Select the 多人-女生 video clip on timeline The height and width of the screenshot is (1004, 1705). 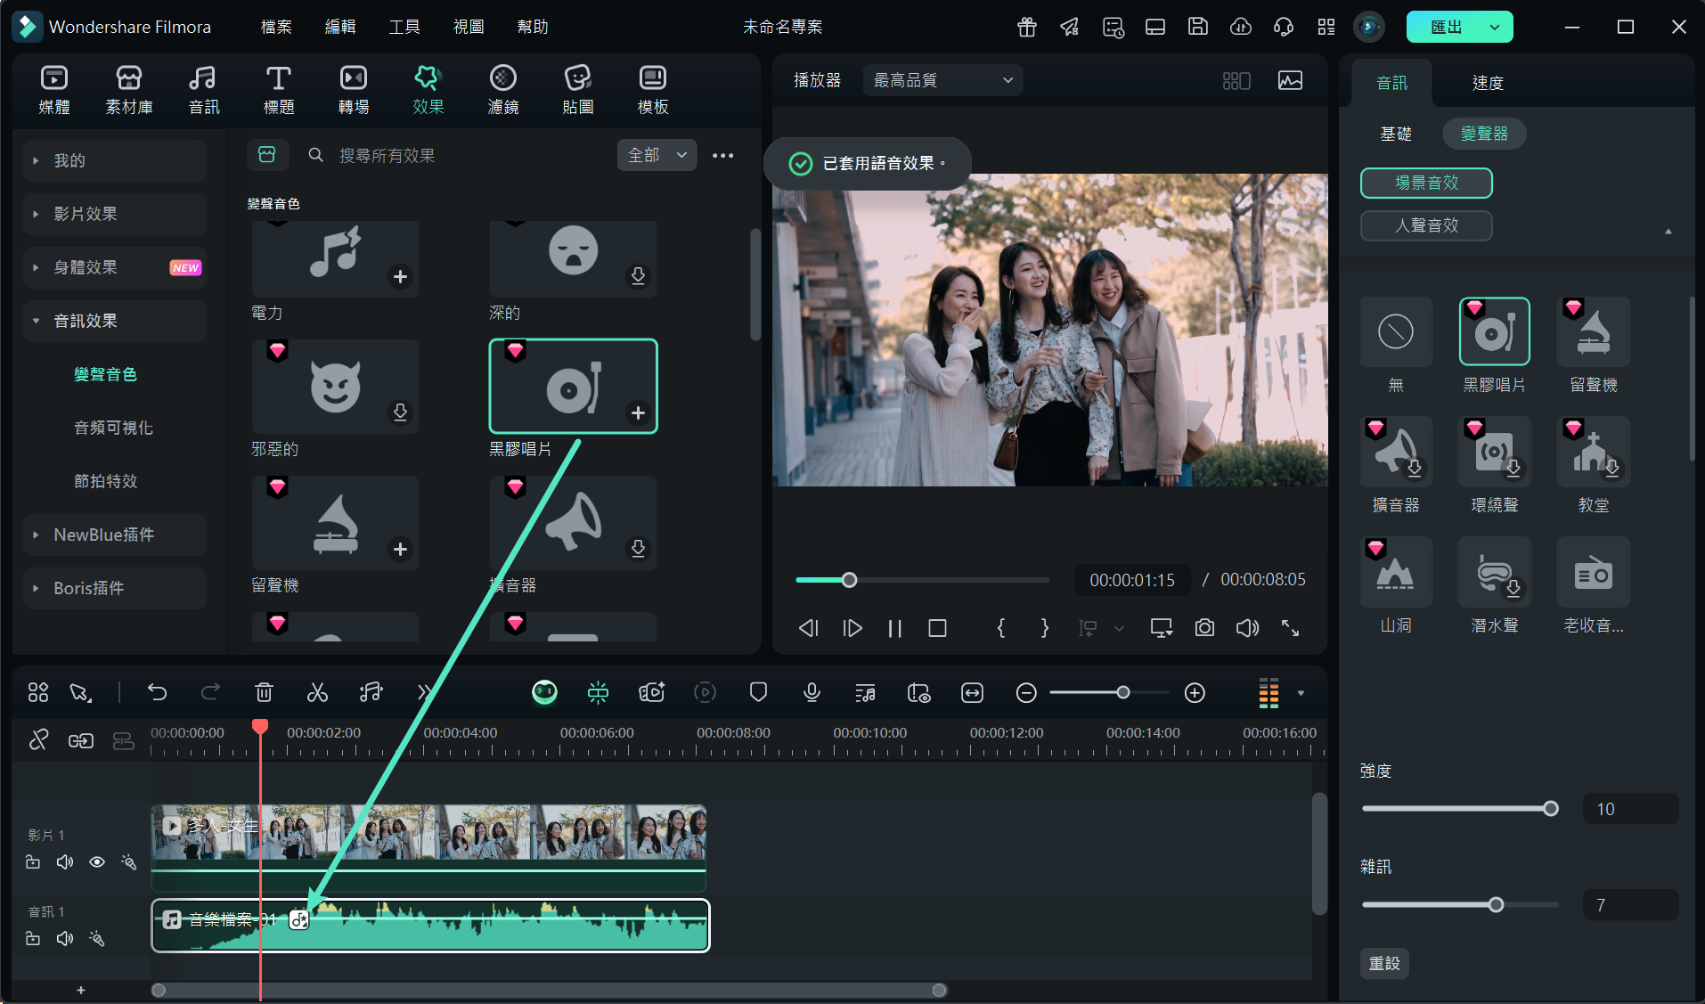click(428, 848)
